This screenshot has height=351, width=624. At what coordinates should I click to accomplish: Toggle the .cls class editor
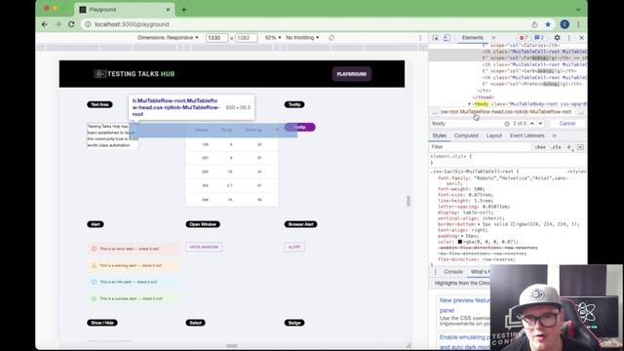pos(557,147)
